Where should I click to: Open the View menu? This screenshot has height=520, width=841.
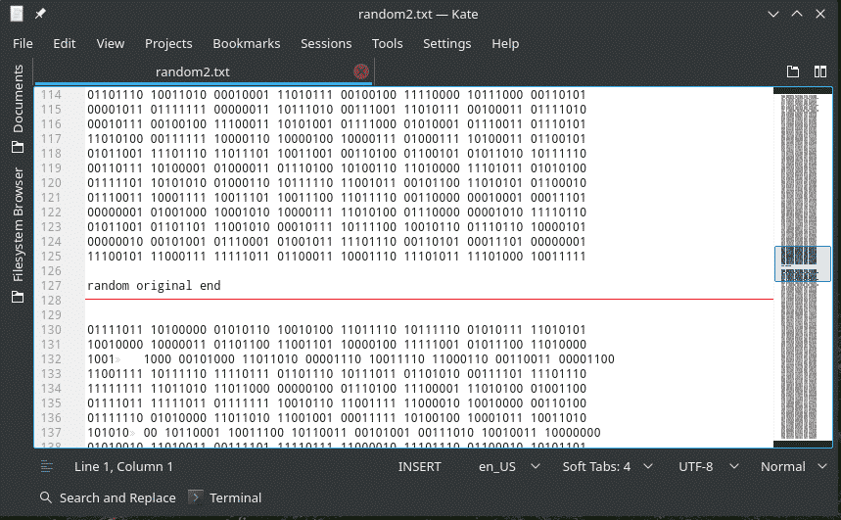pos(111,43)
